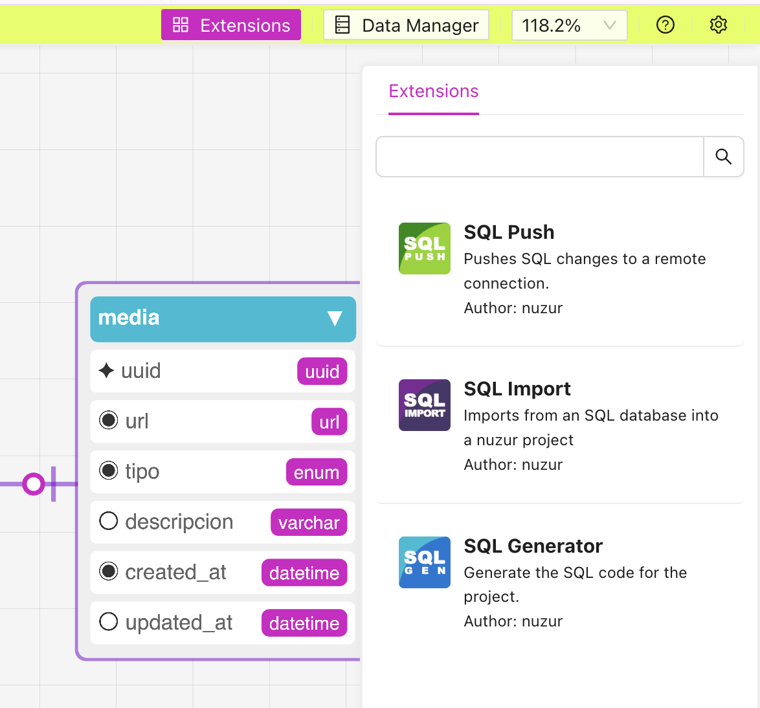This screenshot has height=708, width=760.
Task: Open the SQL Generator extension title
Action: pyautogui.click(x=533, y=546)
